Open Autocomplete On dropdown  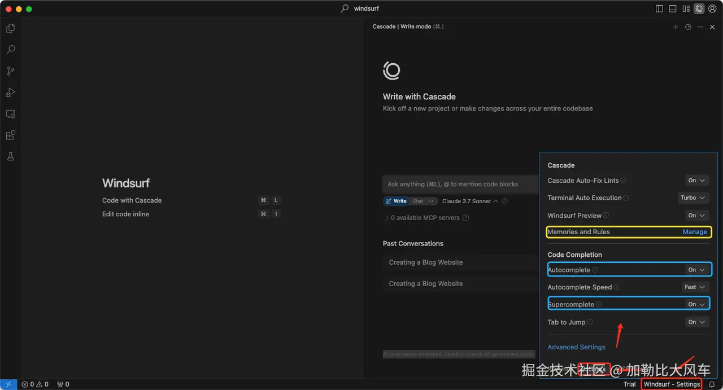(x=696, y=270)
